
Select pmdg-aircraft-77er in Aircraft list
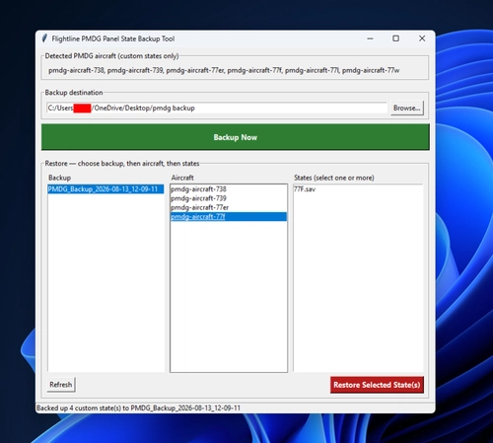pos(229,207)
